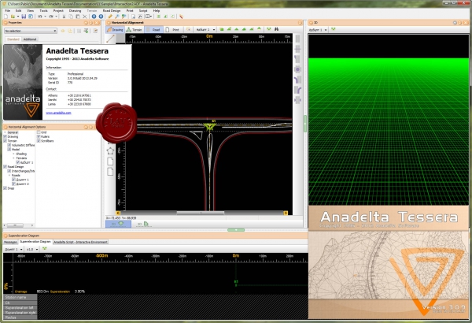This screenshot has height=323, width=472.
Task: Switch to the Messages tab
Action: point(10,242)
